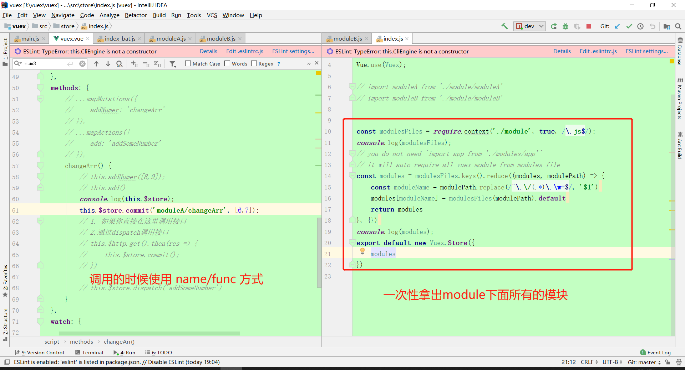Open the VCS menu
This screenshot has height=370, width=685.
[212, 15]
